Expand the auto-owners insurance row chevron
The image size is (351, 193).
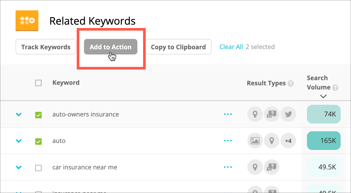click(x=18, y=114)
